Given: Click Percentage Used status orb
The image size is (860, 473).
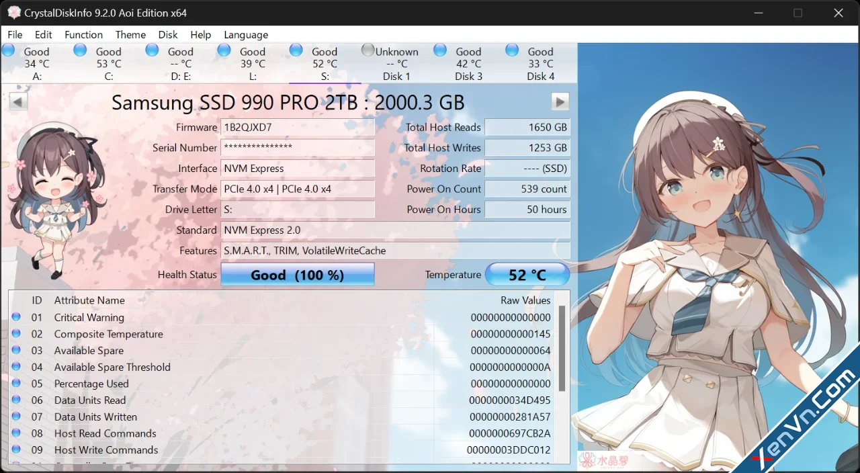Looking at the screenshot, I should [x=16, y=383].
